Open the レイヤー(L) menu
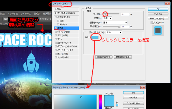The image size is (172, 109). pos(26,14)
